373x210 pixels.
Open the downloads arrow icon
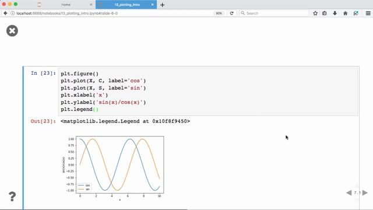point(335,13)
